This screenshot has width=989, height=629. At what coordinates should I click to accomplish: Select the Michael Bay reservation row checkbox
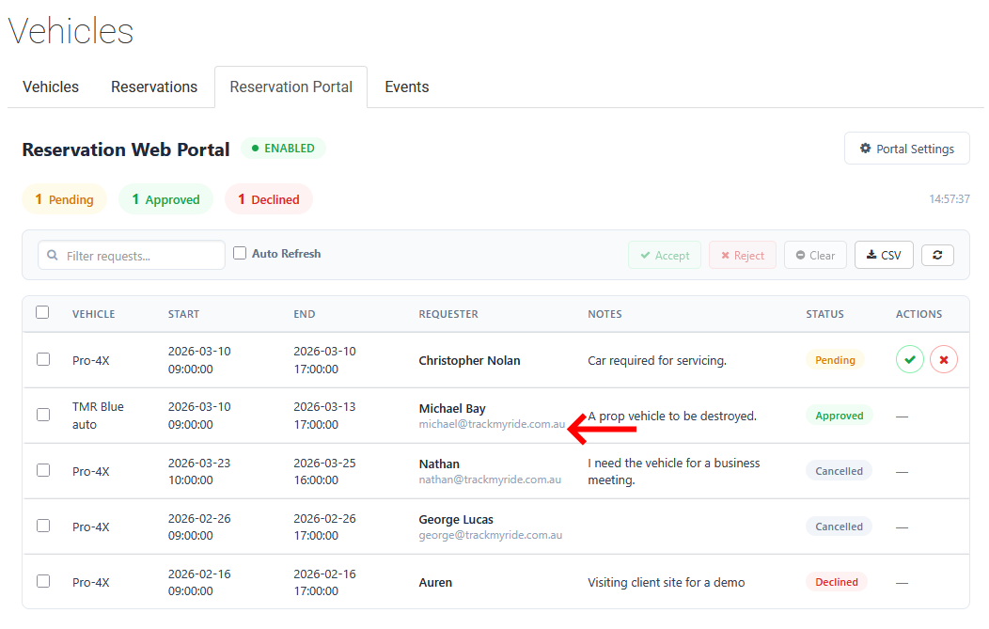click(x=43, y=415)
